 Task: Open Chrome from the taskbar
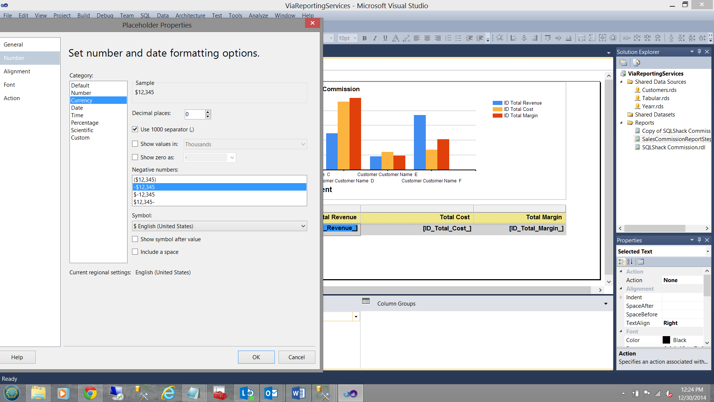[x=90, y=393]
